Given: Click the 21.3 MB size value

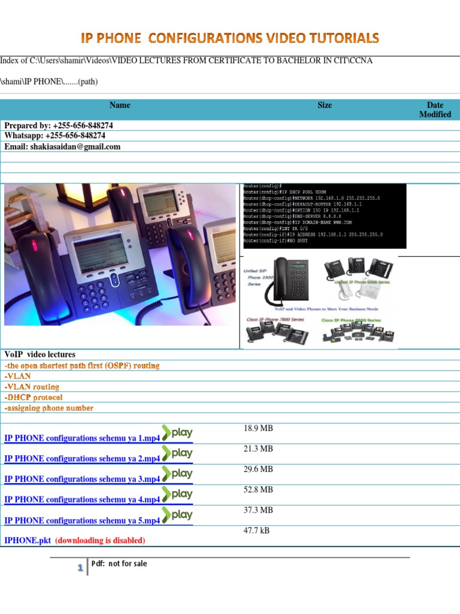Looking at the screenshot, I should coord(258,449).
